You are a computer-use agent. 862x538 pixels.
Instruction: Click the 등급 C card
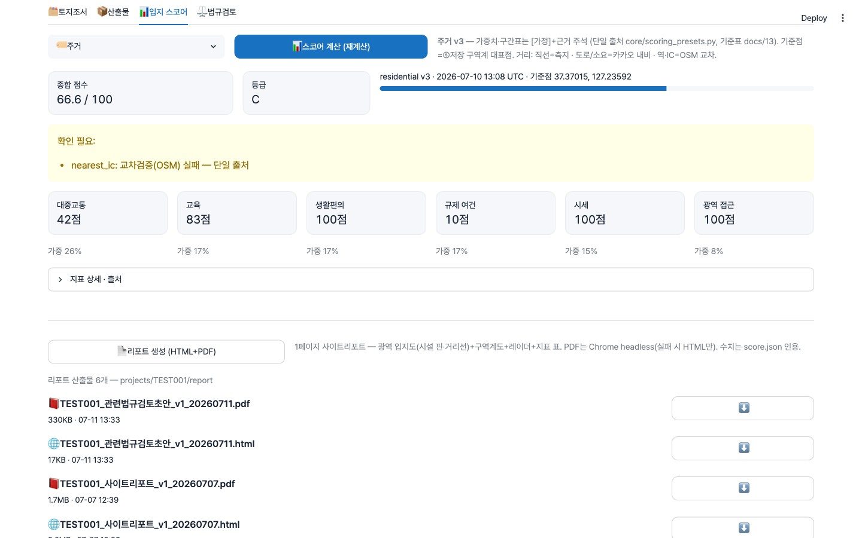click(306, 93)
